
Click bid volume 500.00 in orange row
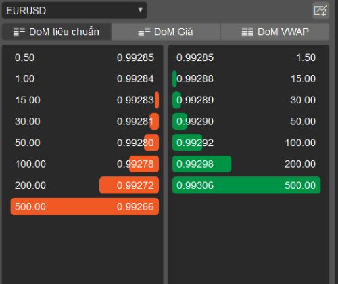pyautogui.click(x=30, y=206)
